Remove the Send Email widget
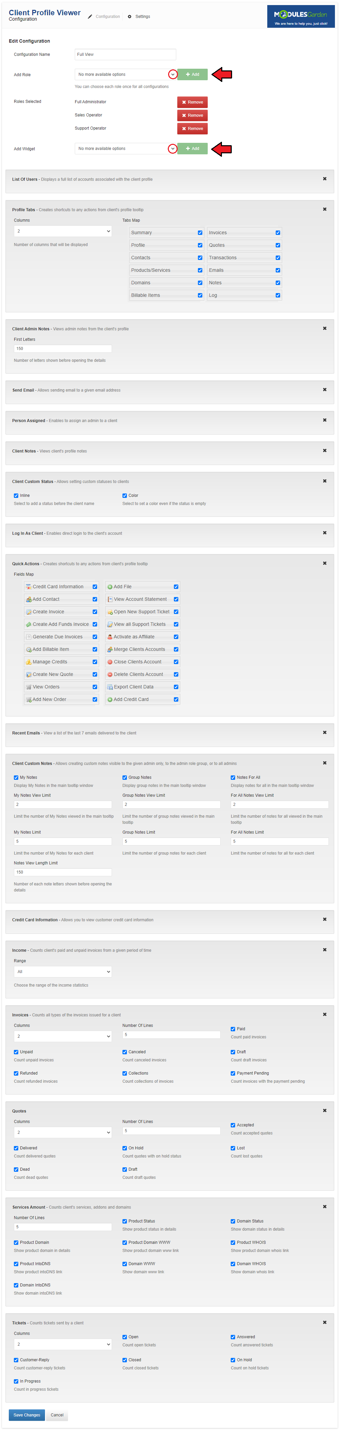 [324, 390]
